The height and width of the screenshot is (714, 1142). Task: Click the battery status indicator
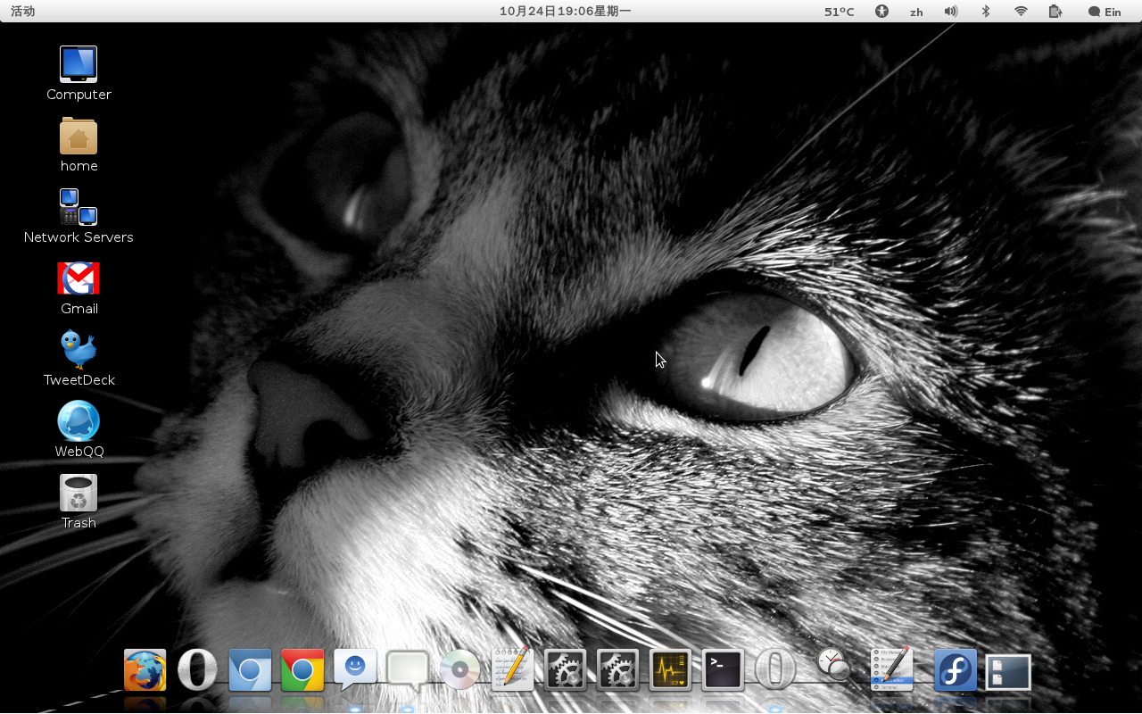[1055, 12]
